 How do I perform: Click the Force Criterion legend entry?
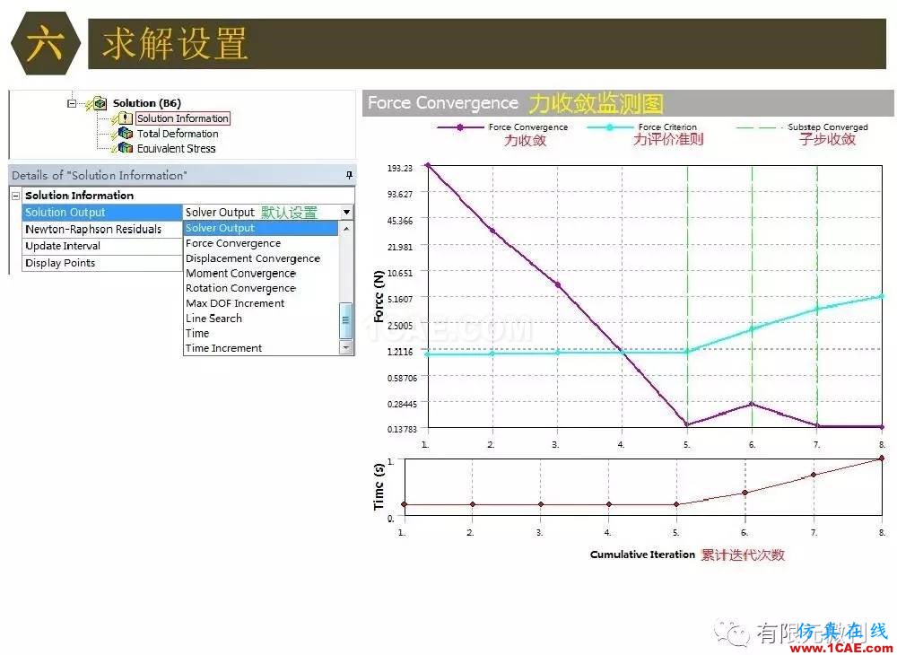642,127
